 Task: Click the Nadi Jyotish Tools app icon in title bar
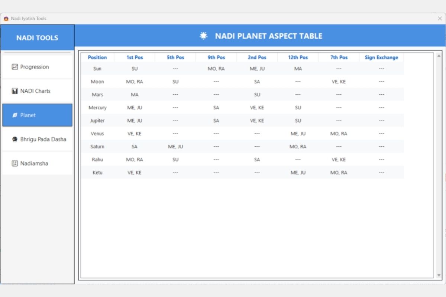point(6,19)
